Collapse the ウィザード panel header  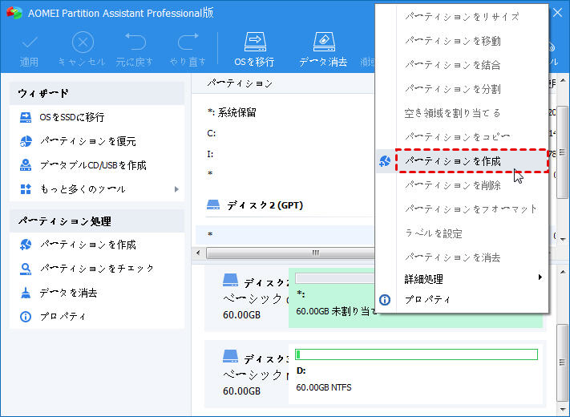coord(97,94)
